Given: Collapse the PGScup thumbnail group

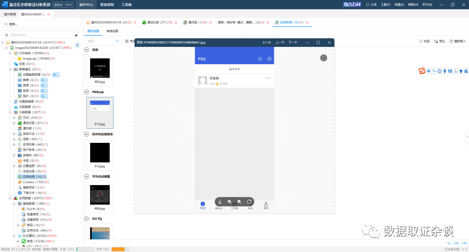Looking at the screenshot, I should pos(88,92).
